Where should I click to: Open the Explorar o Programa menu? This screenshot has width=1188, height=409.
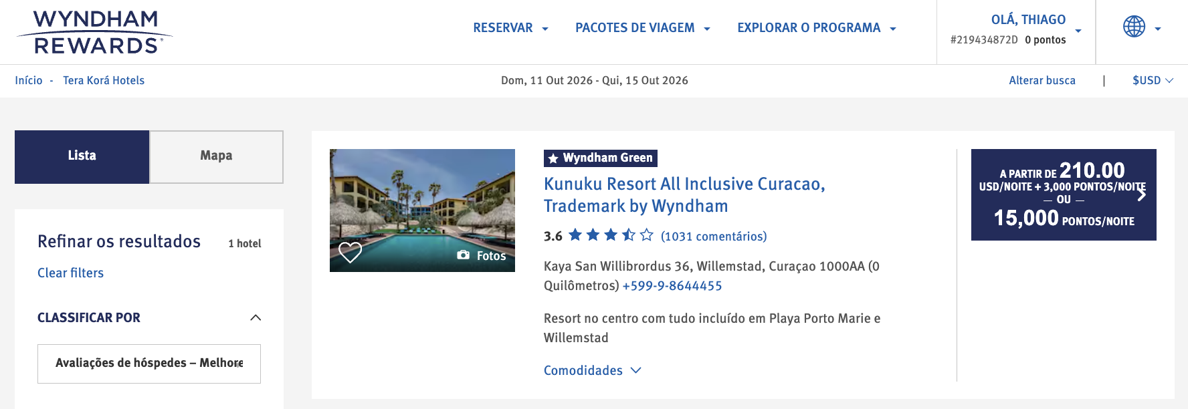click(x=816, y=28)
